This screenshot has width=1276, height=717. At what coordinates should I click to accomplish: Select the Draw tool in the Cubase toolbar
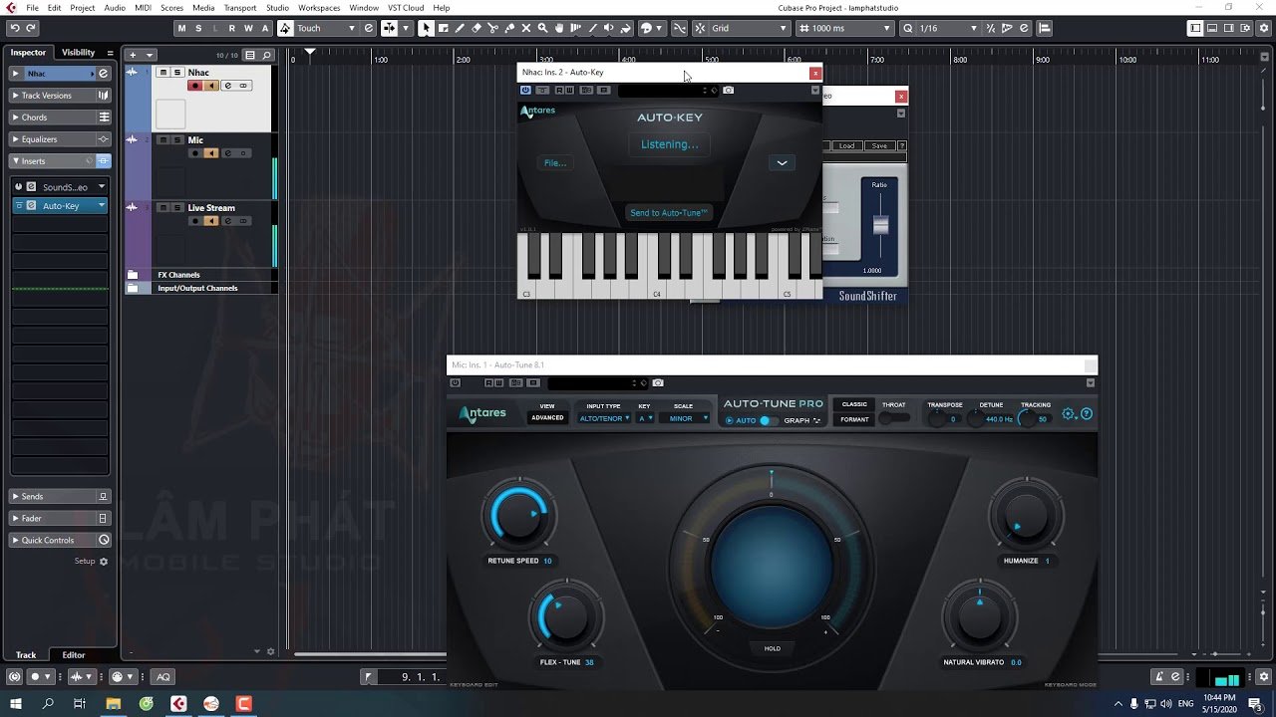pyautogui.click(x=460, y=28)
